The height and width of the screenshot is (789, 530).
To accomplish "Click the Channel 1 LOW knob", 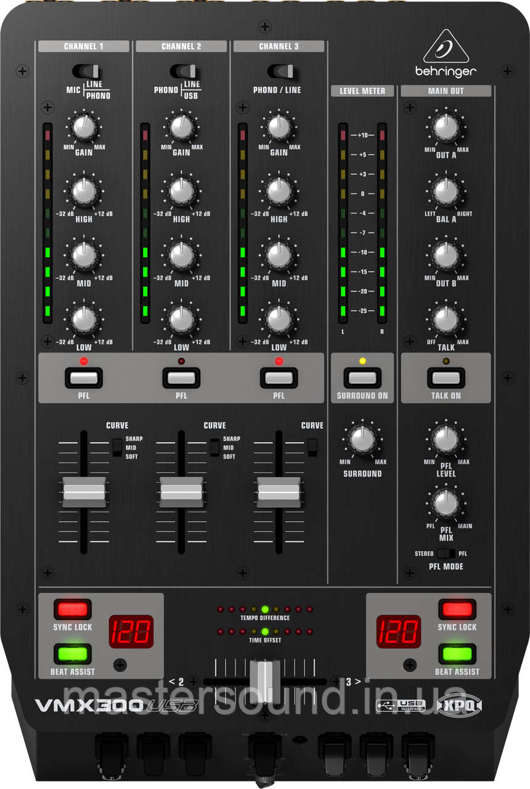I will (83, 319).
